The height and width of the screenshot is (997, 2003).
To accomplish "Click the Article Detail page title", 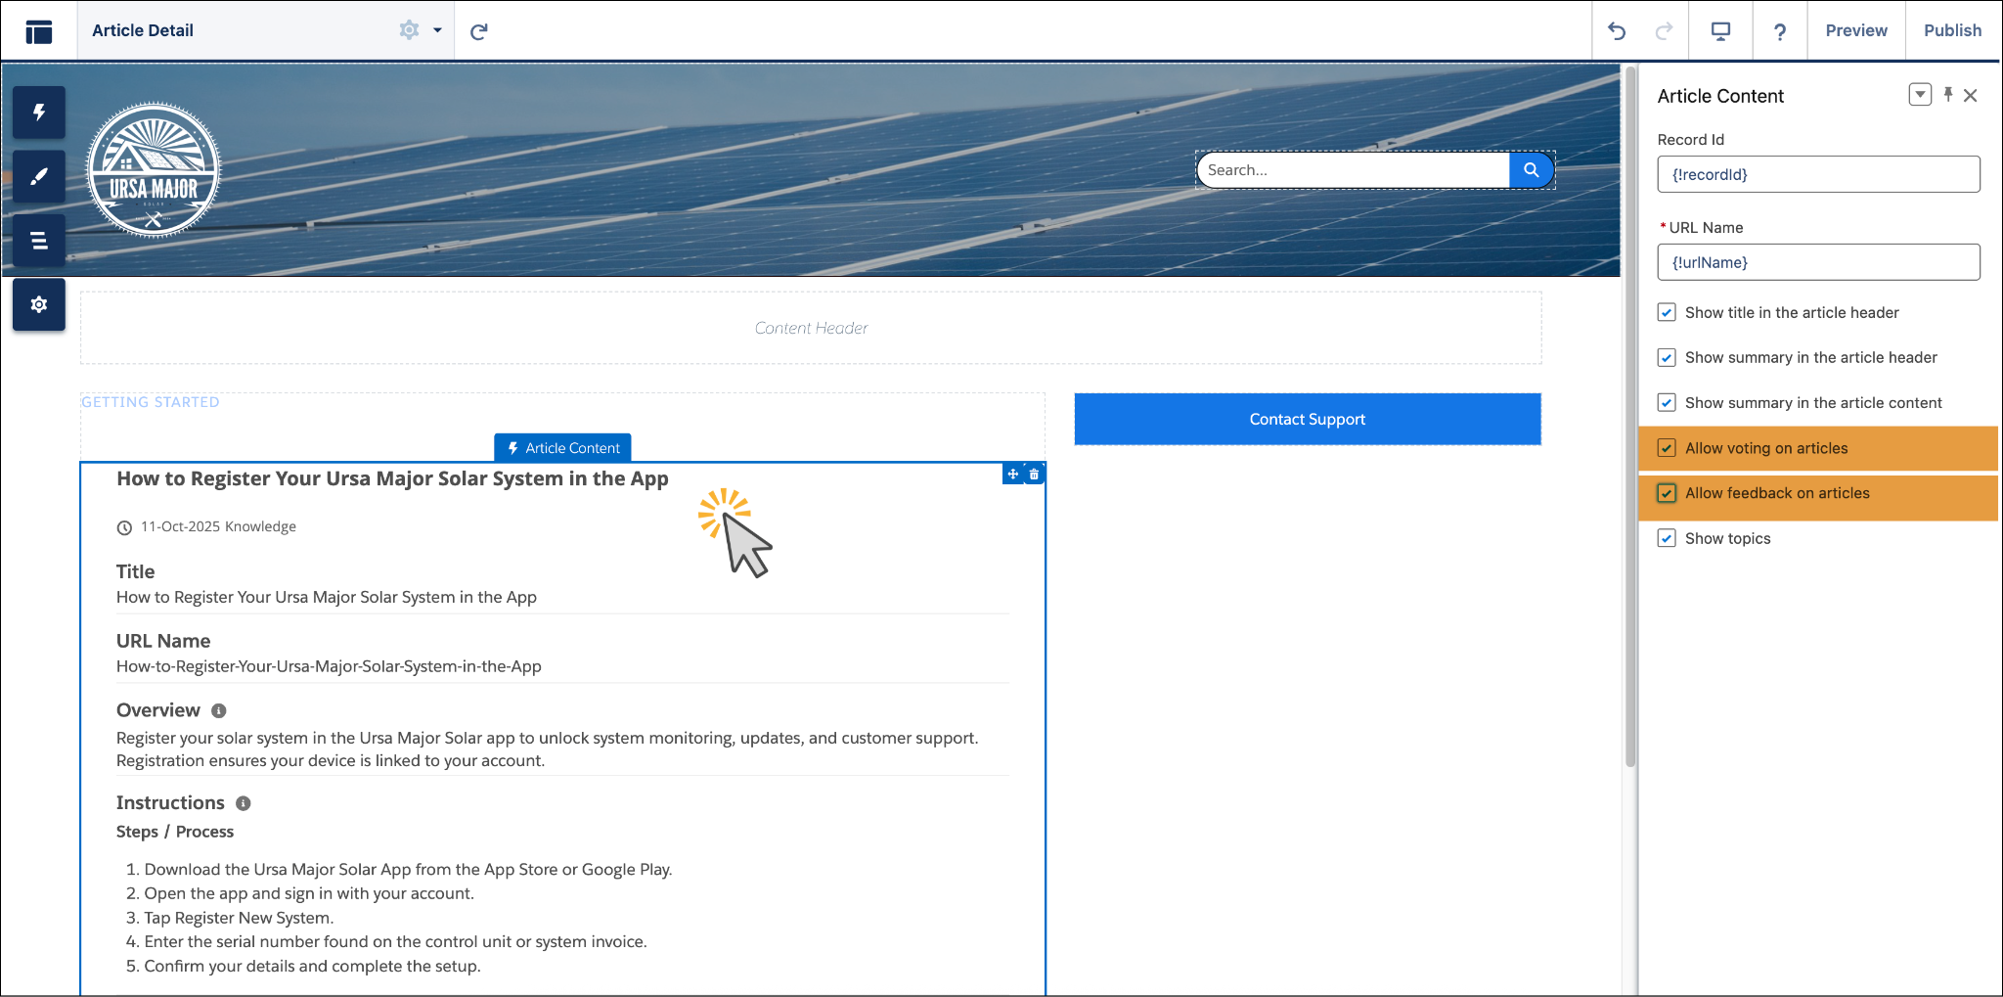I will (143, 30).
